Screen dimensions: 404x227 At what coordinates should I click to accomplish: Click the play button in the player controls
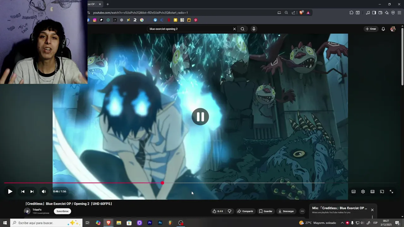tap(10, 191)
